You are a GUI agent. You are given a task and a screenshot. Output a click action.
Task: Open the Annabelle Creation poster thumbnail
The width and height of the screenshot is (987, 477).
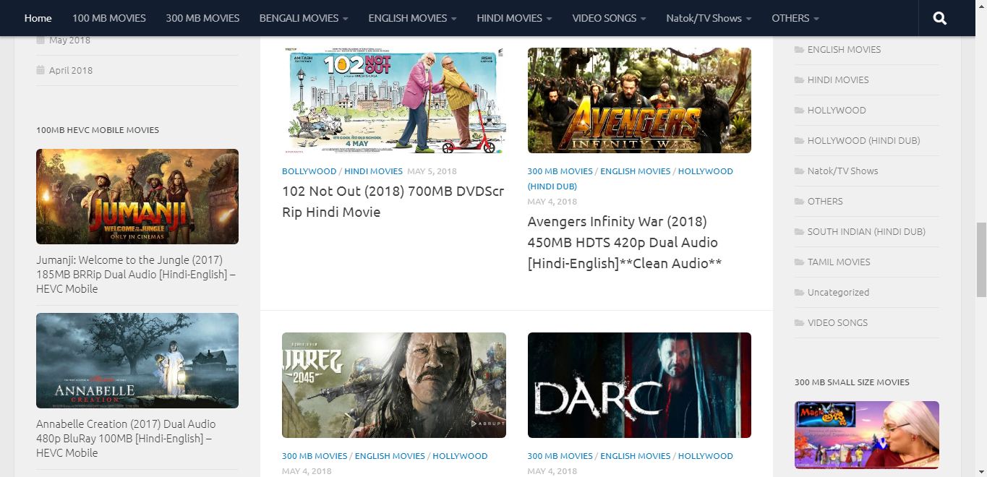click(x=137, y=360)
